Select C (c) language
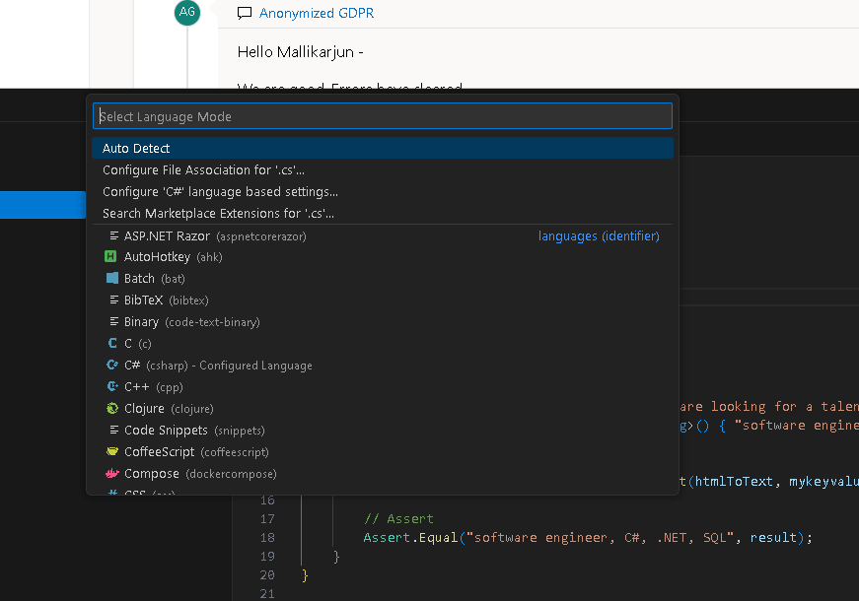The image size is (859, 601). click(382, 343)
